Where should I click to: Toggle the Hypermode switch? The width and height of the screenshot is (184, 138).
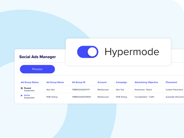tap(88, 52)
